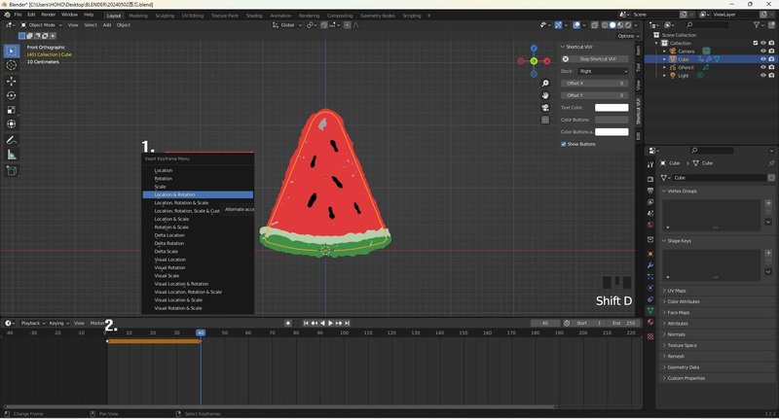Screen dimensions: 779x419
Task: Expand Cube in the outliner
Action: (x=665, y=59)
